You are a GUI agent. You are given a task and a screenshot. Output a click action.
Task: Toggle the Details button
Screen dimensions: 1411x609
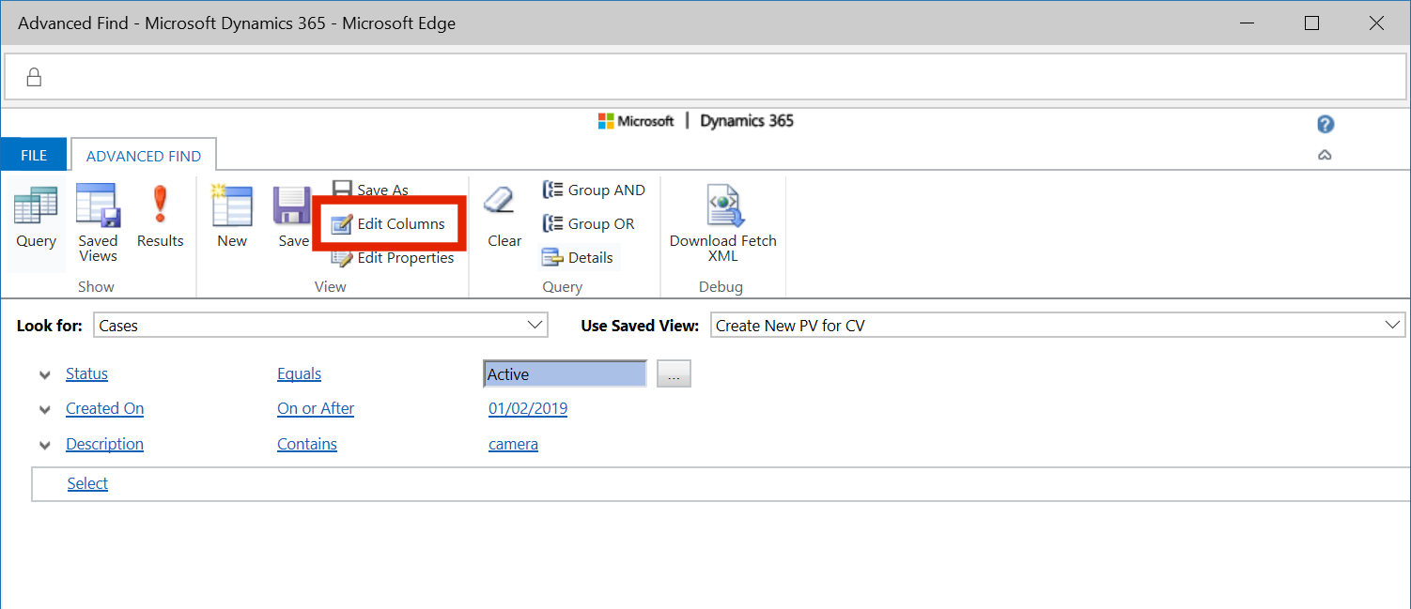coord(578,257)
